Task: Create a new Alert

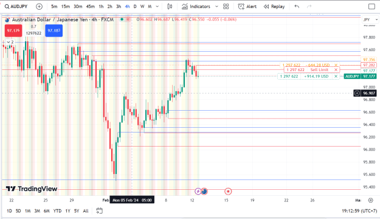Action: coord(247,7)
